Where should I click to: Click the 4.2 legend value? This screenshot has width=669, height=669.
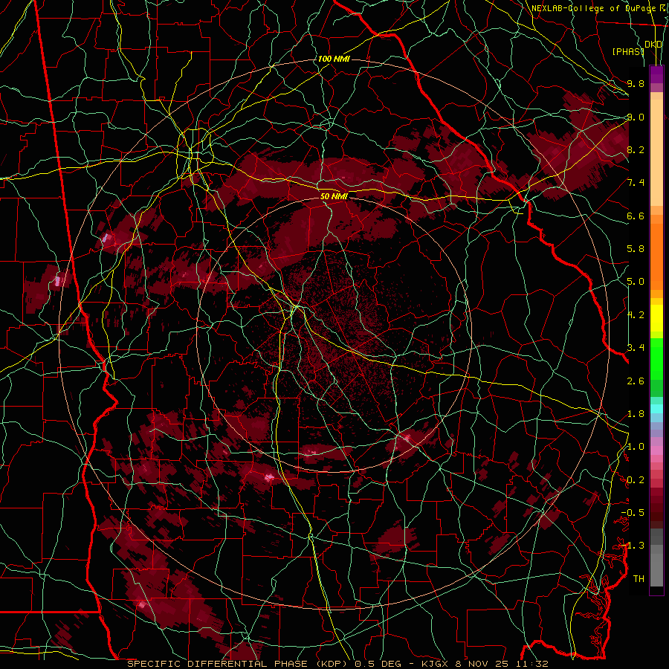(x=636, y=315)
